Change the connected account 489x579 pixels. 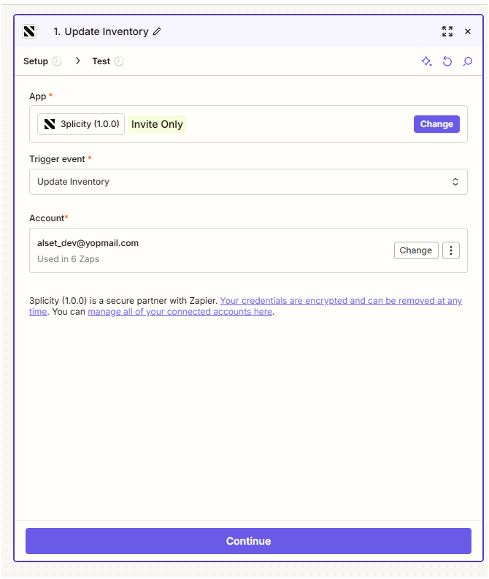pyautogui.click(x=416, y=250)
